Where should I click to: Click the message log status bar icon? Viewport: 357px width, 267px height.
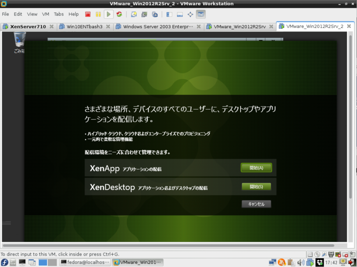pos(353,254)
